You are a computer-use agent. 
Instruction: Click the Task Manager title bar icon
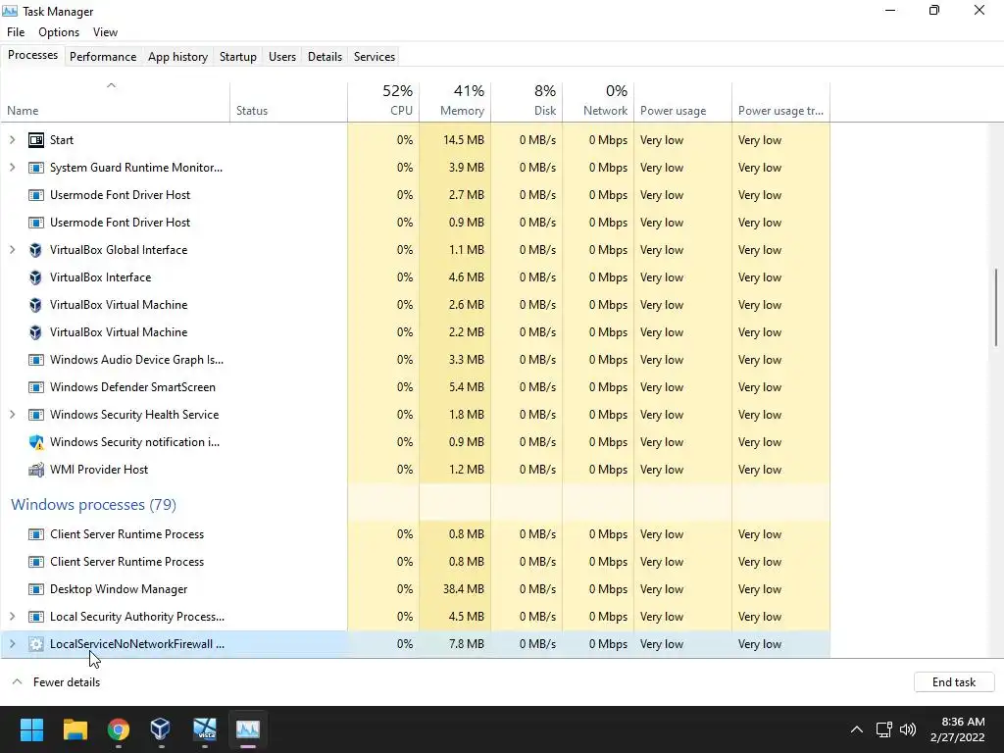10,11
